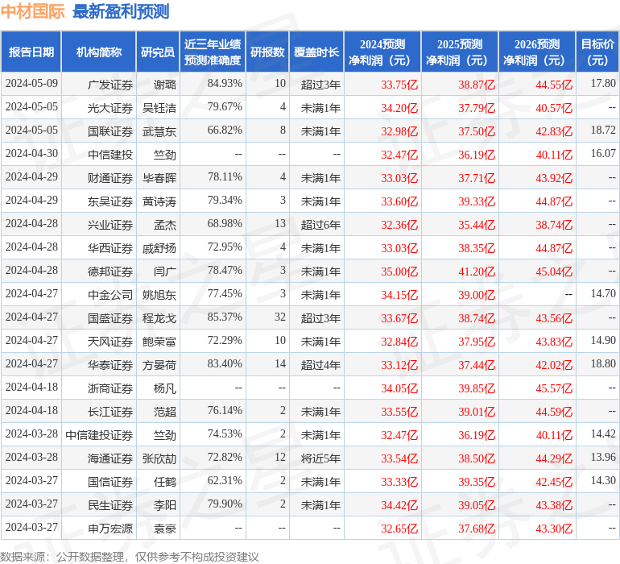This screenshot has height=564, width=620.
Task: Click the 报告日期 column header
Action: 31,52
